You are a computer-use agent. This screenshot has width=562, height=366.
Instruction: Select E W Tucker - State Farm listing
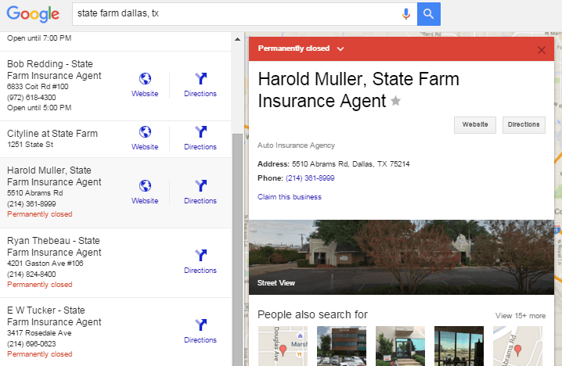(54, 316)
